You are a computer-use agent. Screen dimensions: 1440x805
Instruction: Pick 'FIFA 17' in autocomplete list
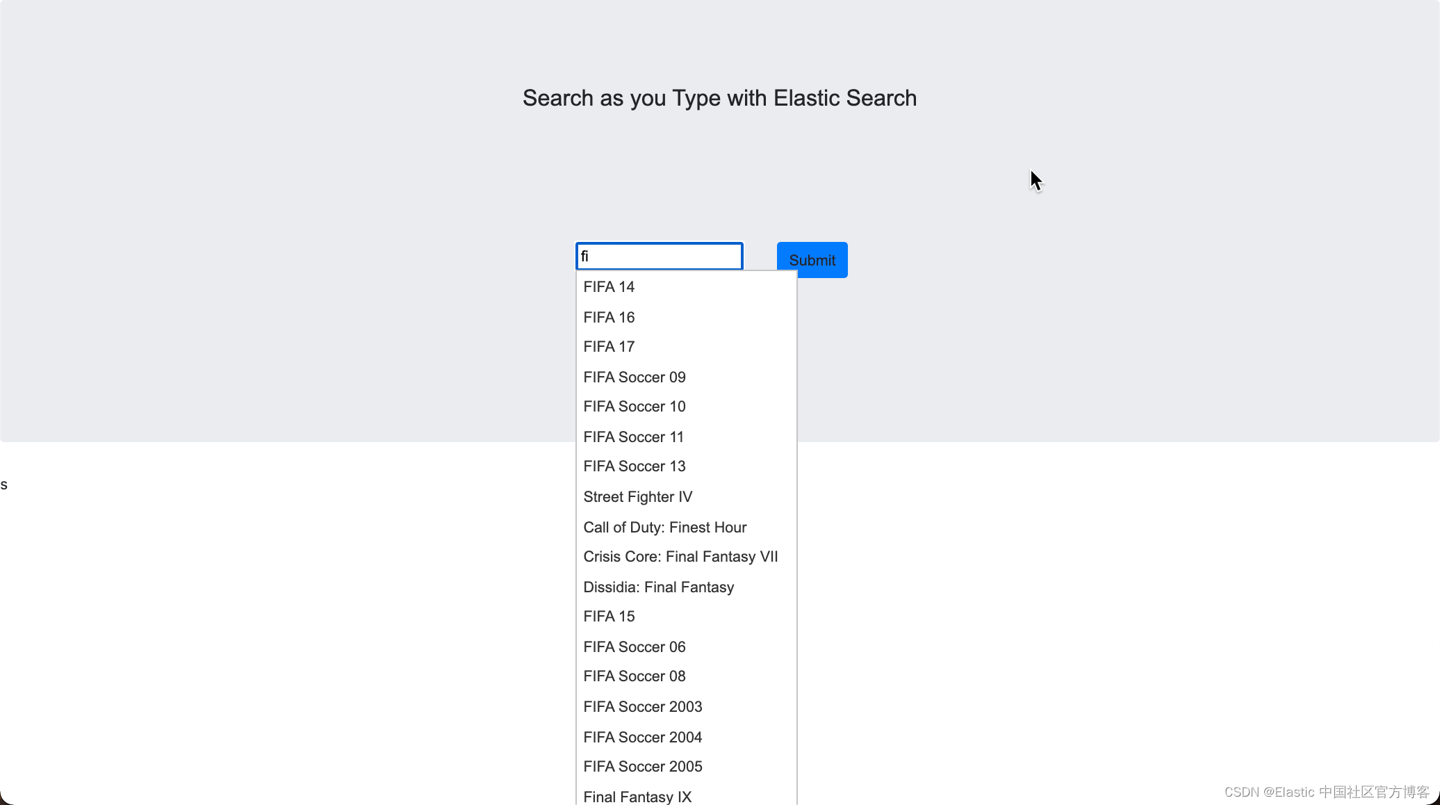point(609,347)
